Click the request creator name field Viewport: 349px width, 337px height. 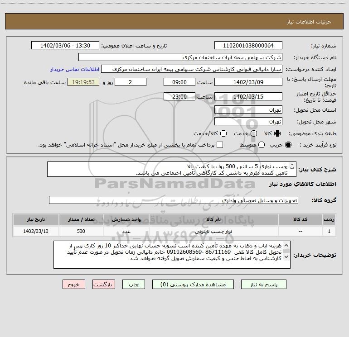(x=192, y=69)
